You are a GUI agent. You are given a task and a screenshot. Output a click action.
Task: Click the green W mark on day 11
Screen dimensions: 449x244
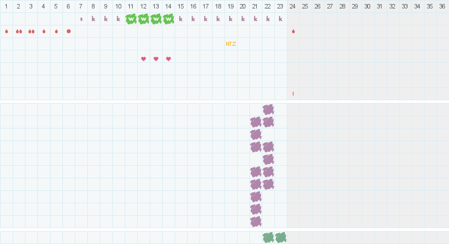pos(131,19)
